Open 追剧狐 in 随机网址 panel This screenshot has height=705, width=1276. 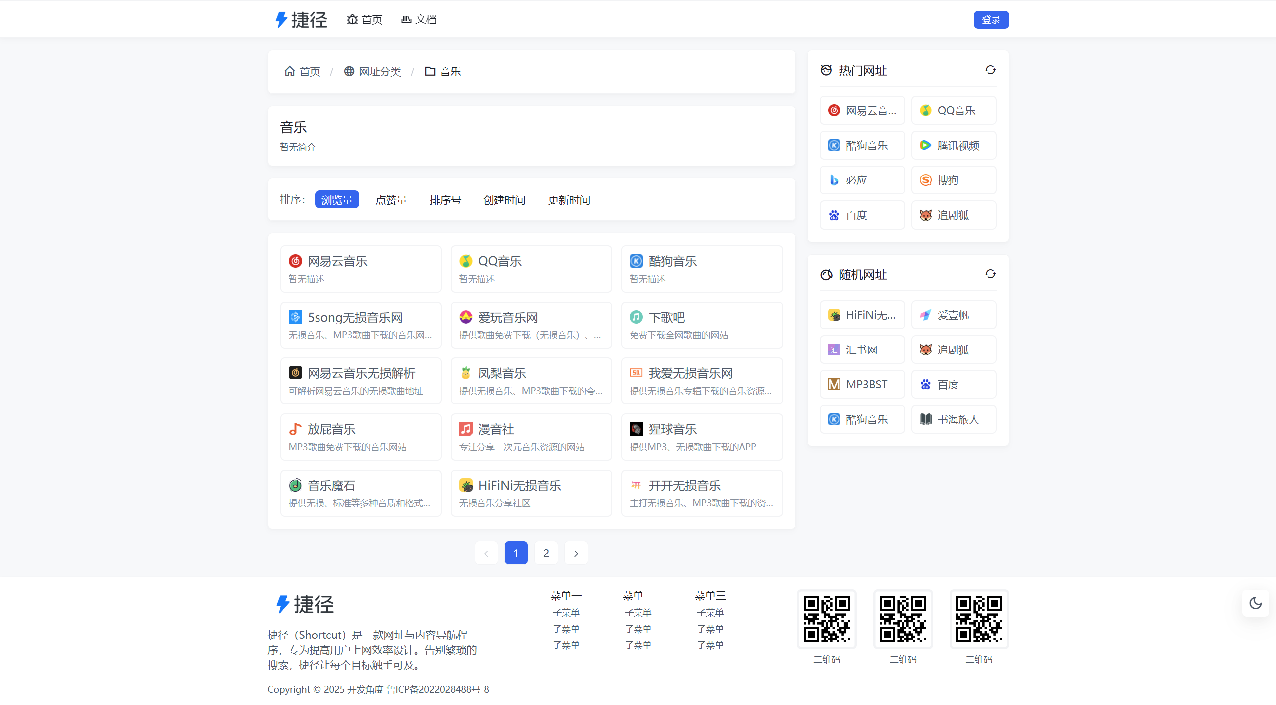point(954,350)
